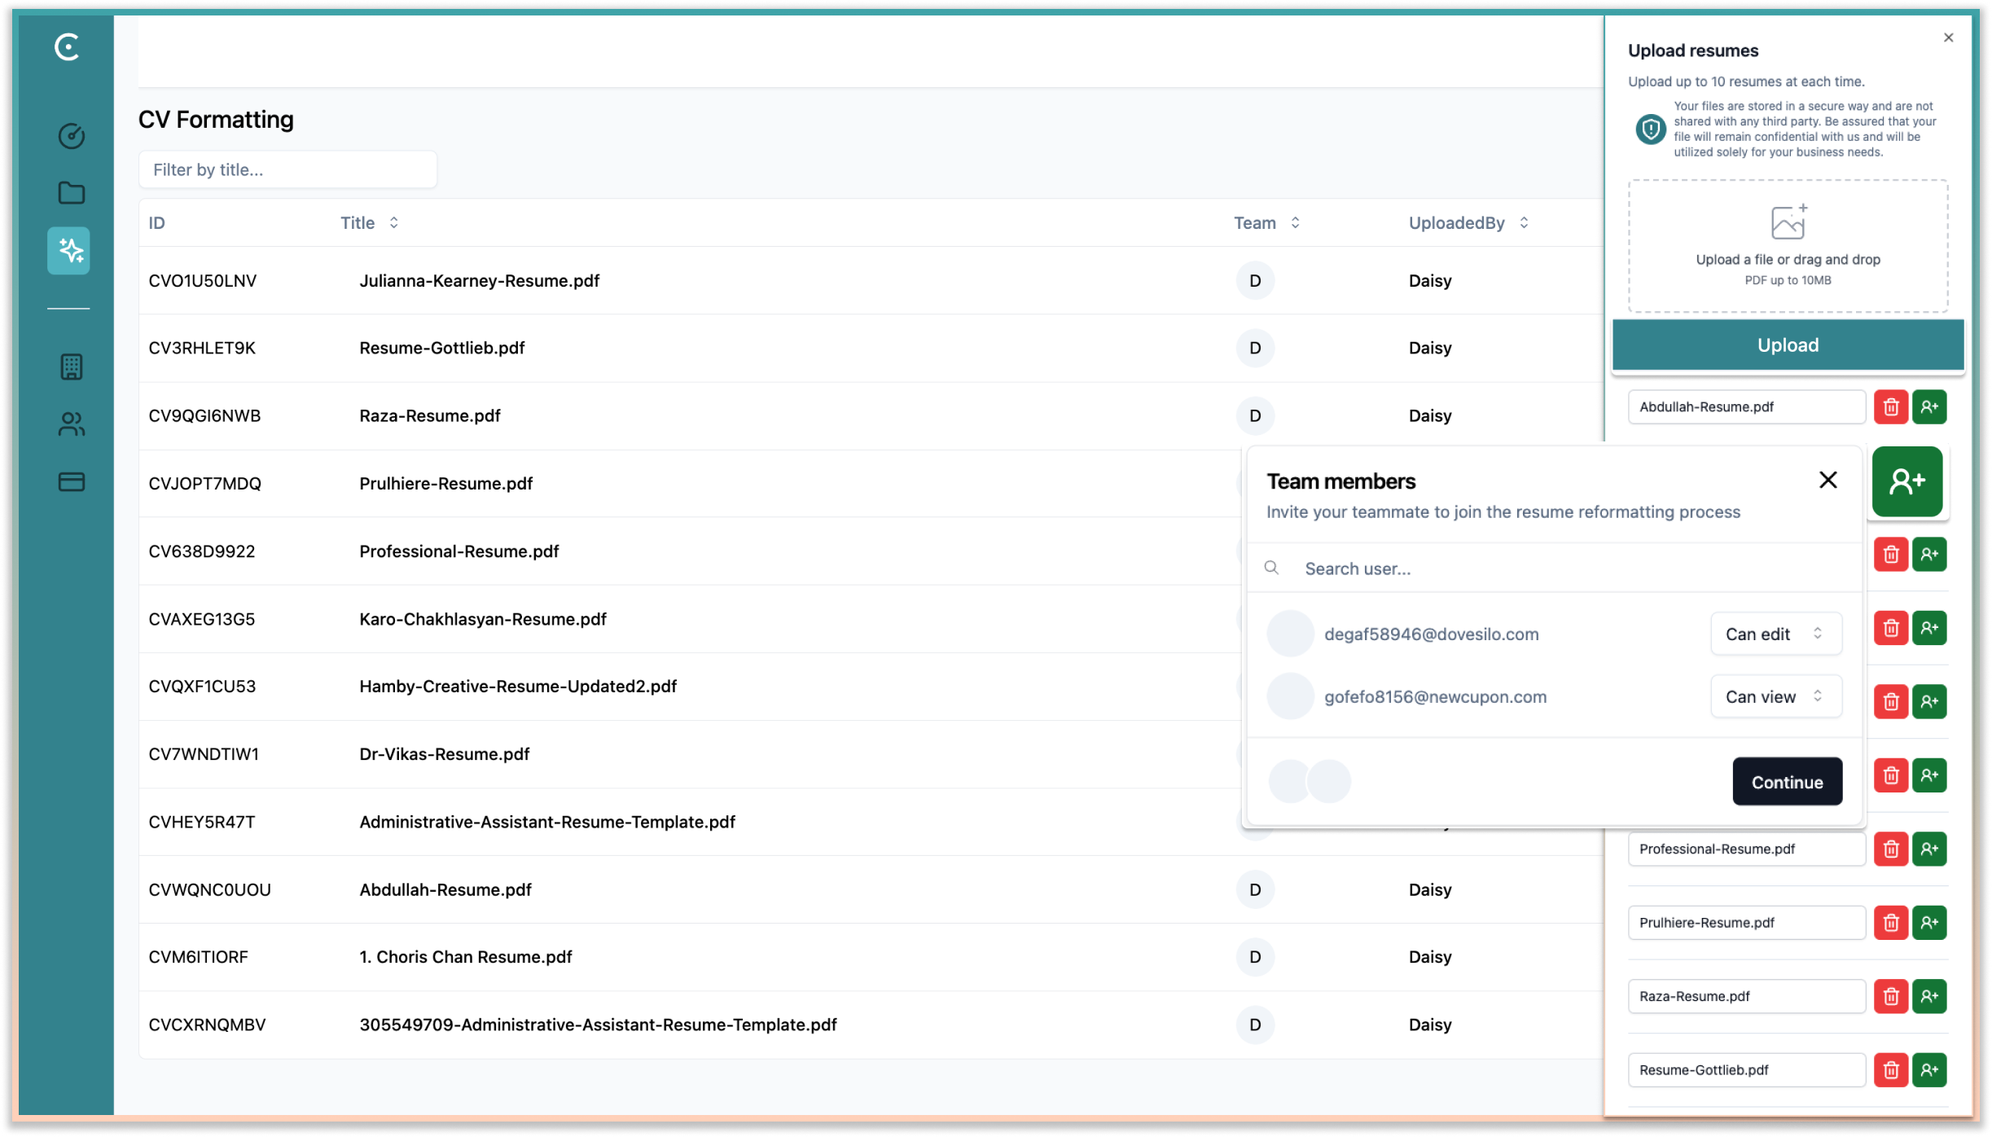Open the team users icon in sidebar

[x=71, y=424]
